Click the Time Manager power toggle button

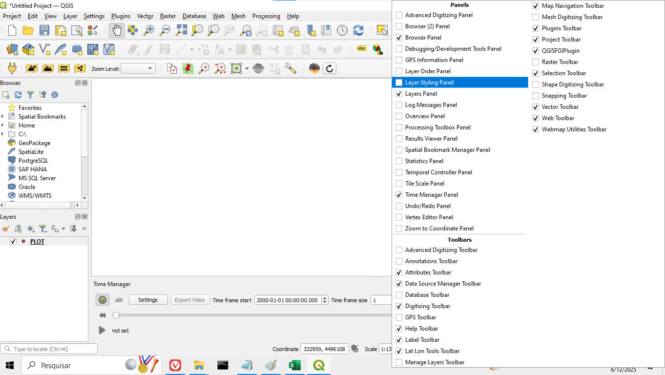click(102, 300)
